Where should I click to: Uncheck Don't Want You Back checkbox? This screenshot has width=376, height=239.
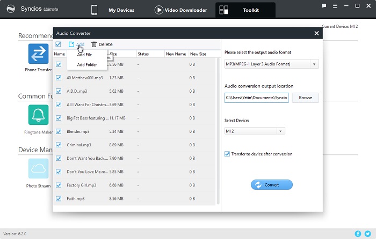coord(59,158)
